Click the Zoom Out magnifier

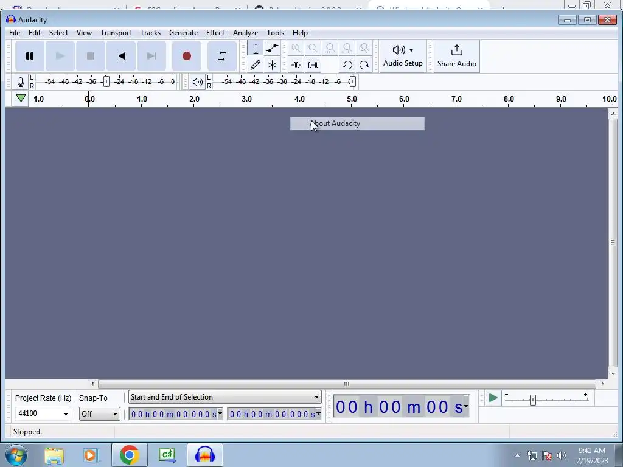coord(313,49)
